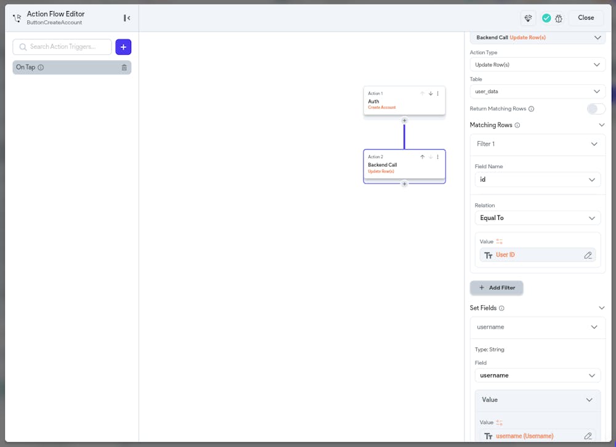Screen dimensions: 616x447
Task: Click the Add Filter button
Action: pos(496,288)
